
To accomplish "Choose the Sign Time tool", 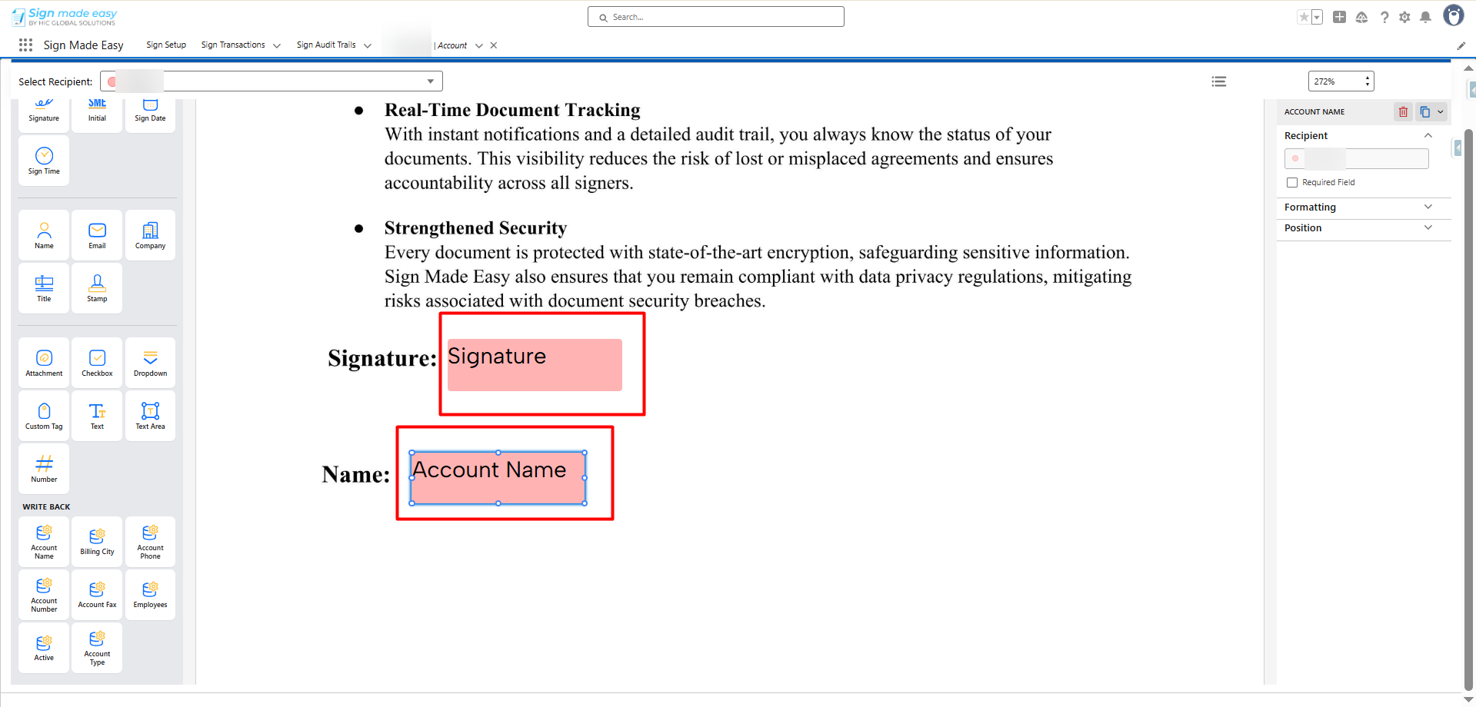I will [44, 161].
